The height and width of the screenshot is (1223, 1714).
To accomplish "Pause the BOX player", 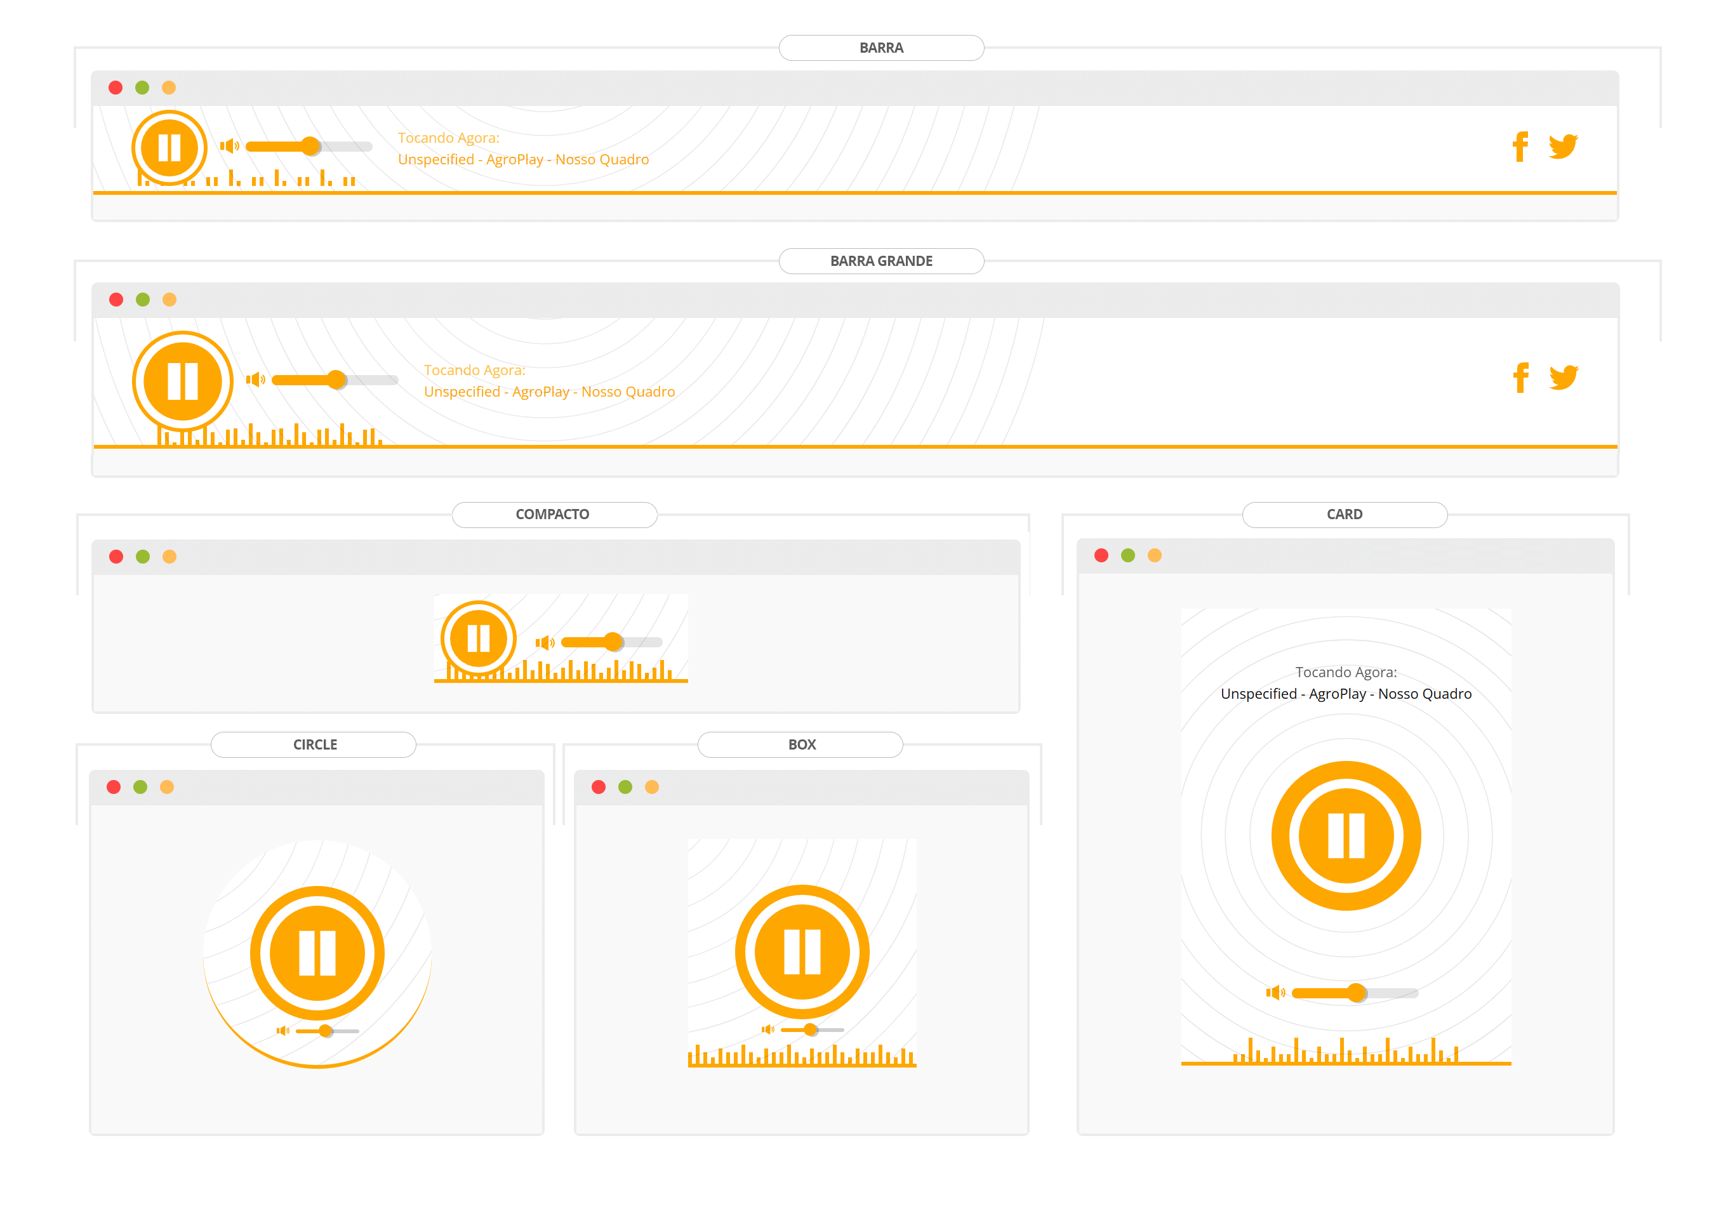I will [802, 952].
